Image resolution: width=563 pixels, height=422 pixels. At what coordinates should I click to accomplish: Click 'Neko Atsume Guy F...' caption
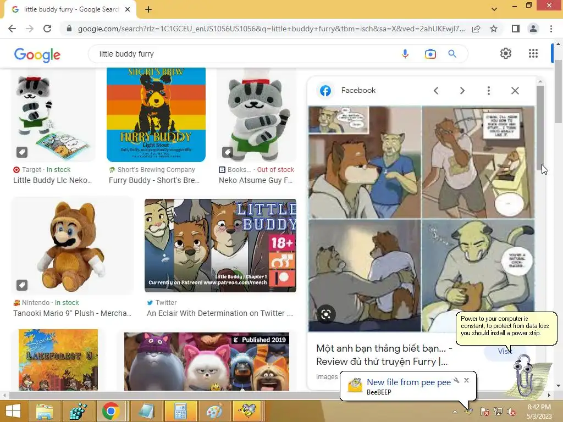[256, 180]
